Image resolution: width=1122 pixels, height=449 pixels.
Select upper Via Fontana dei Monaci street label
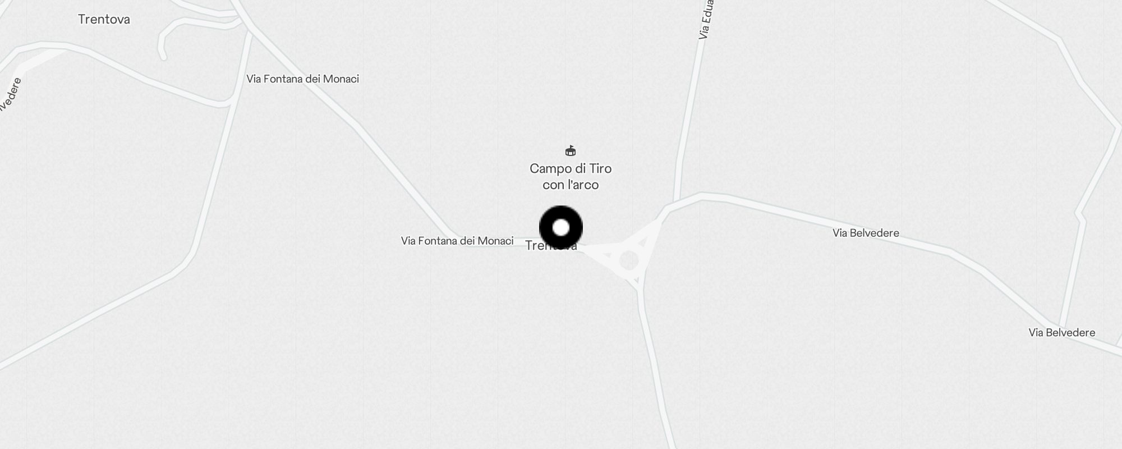(303, 79)
